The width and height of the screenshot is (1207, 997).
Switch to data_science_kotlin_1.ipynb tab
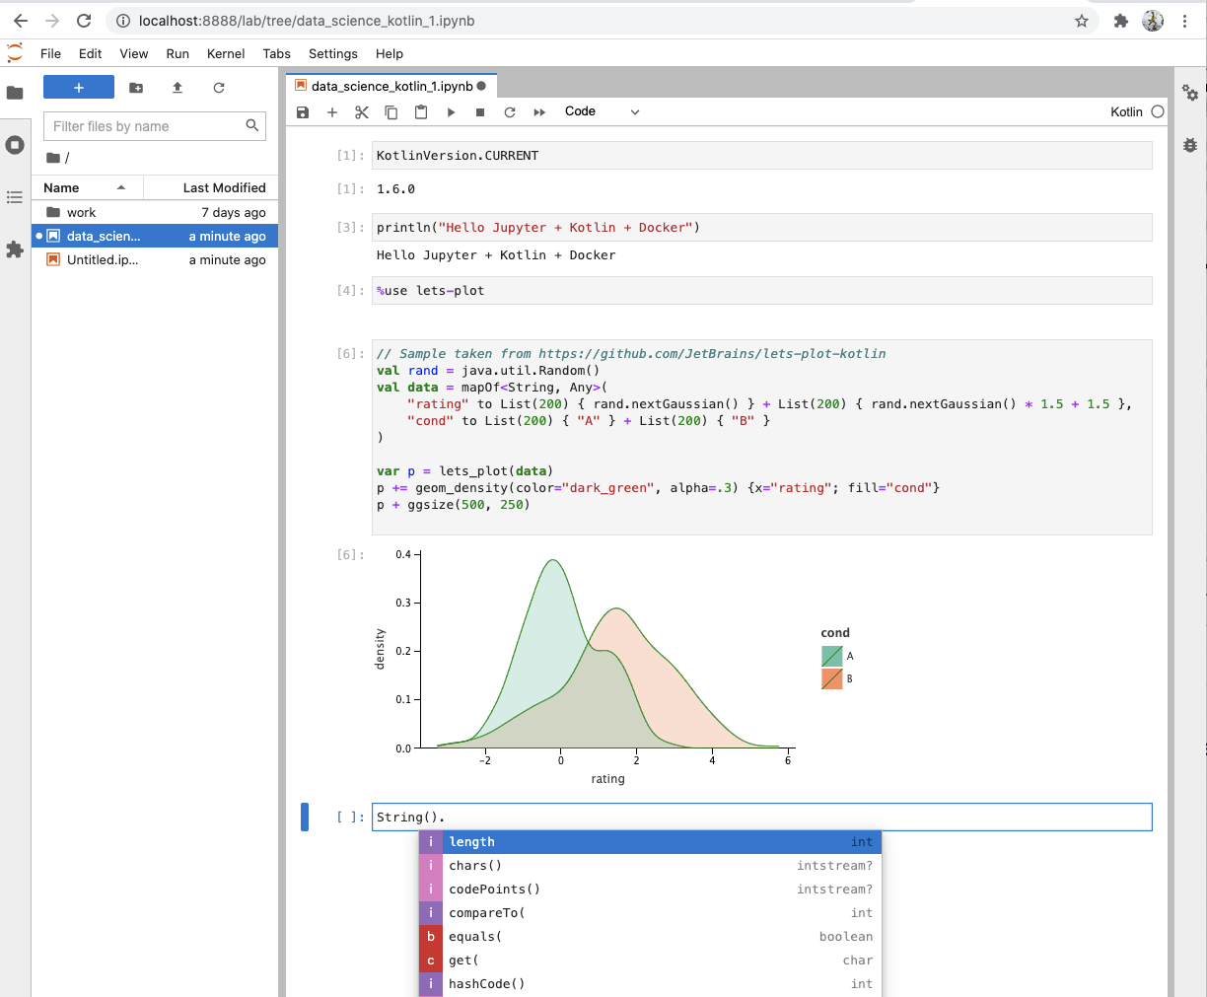(x=391, y=86)
